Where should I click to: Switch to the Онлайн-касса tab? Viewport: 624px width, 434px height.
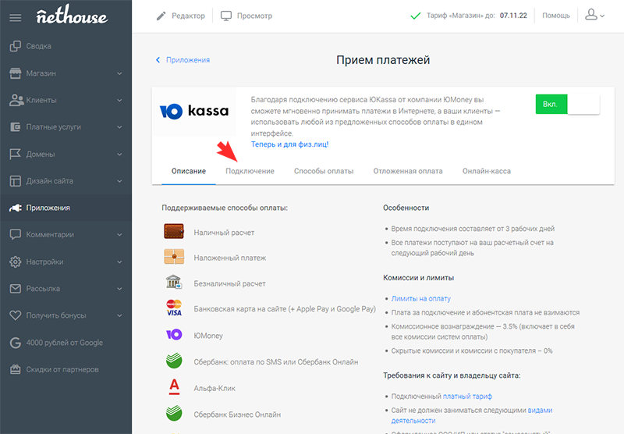click(486, 171)
